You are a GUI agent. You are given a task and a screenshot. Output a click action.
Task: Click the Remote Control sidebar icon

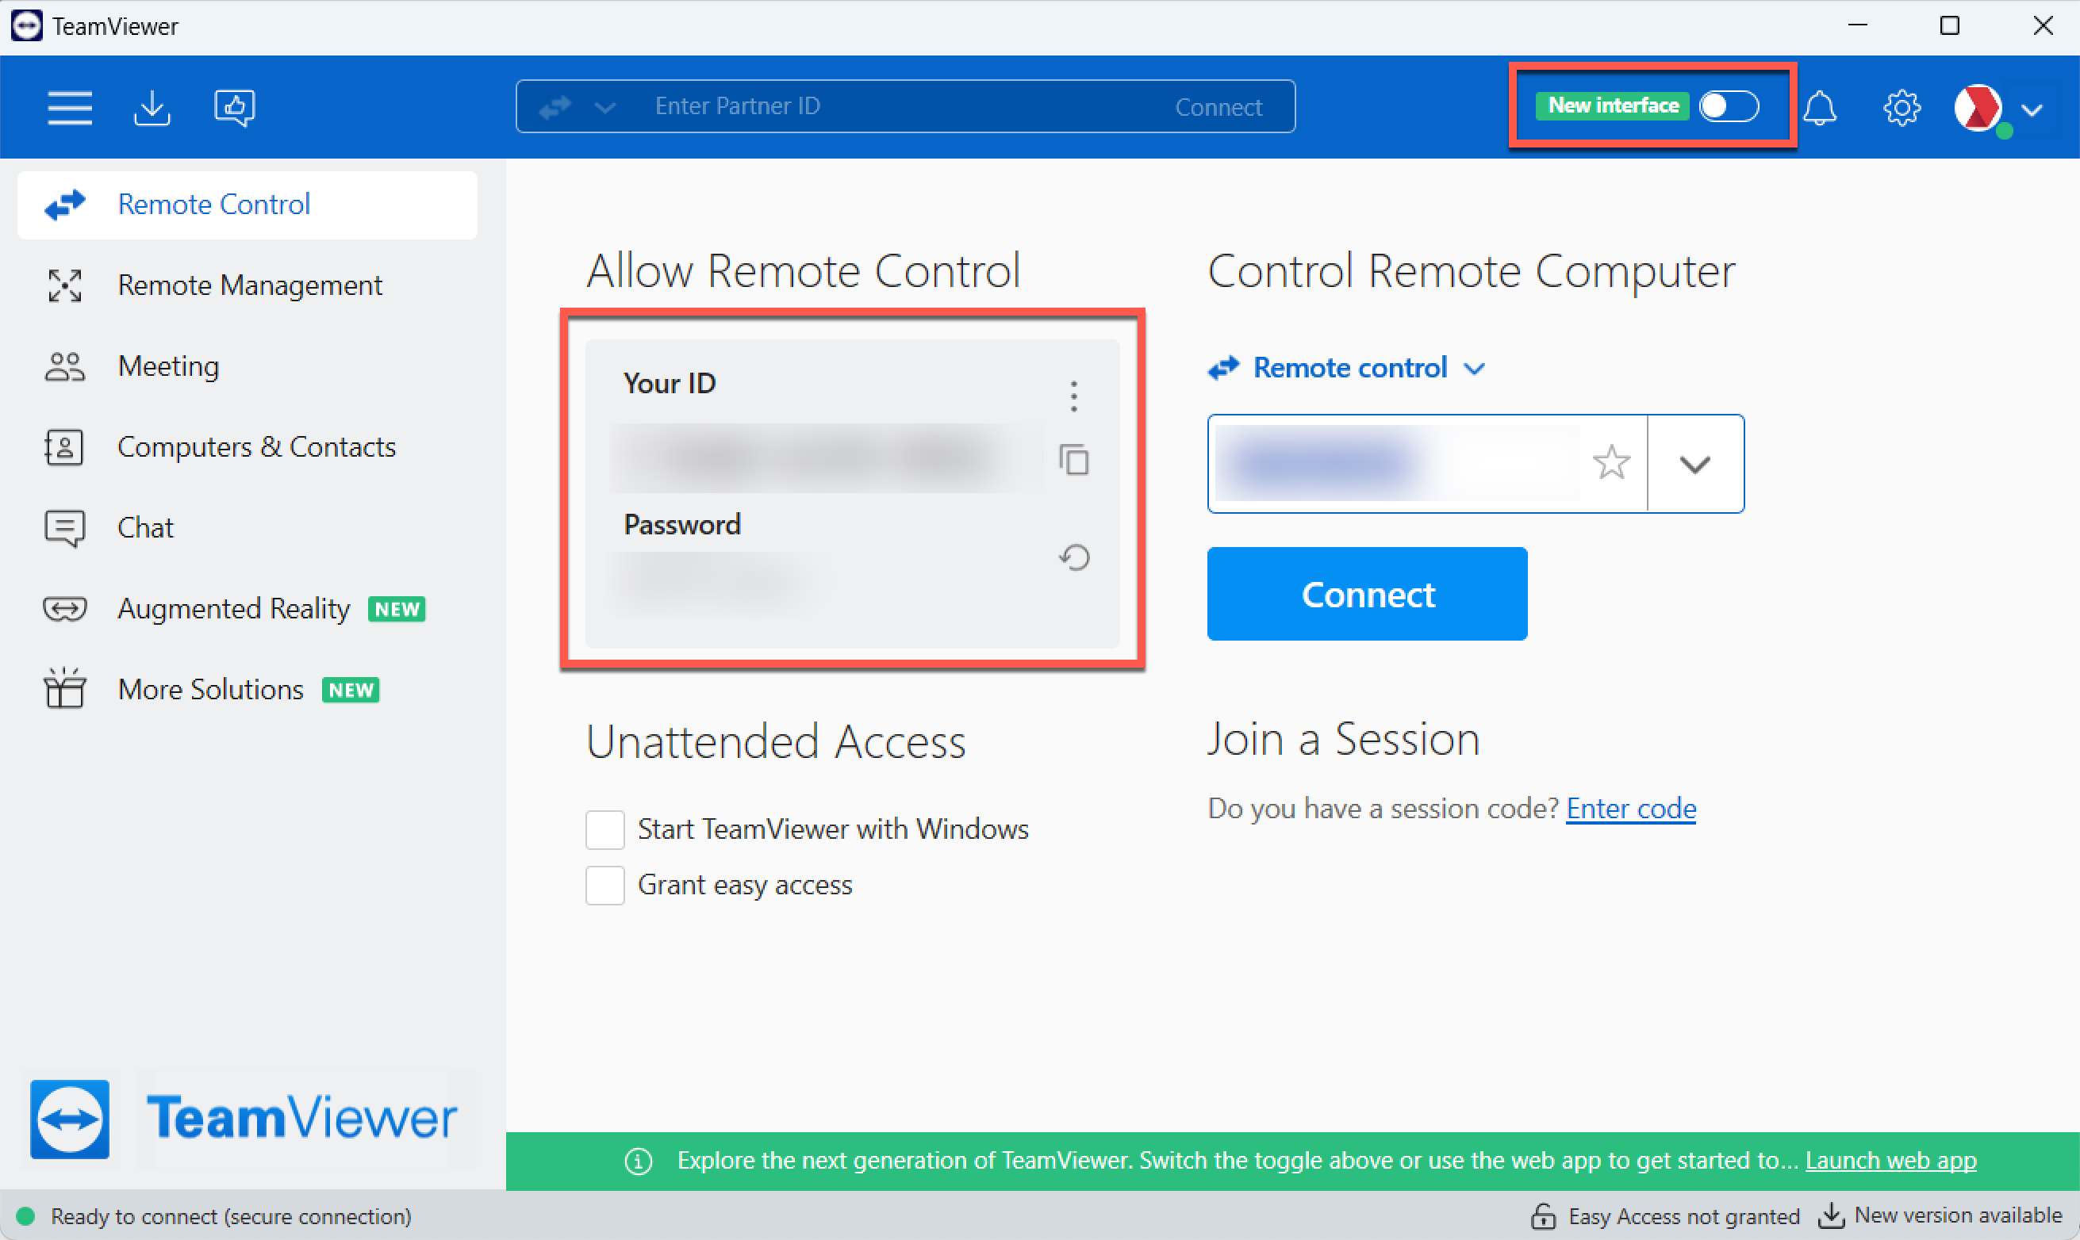(62, 205)
